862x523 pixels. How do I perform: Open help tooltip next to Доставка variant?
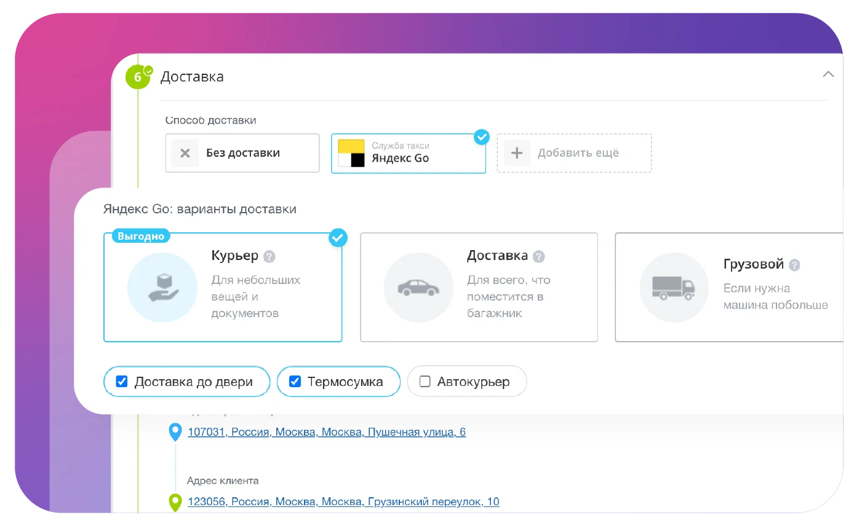point(539,256)
